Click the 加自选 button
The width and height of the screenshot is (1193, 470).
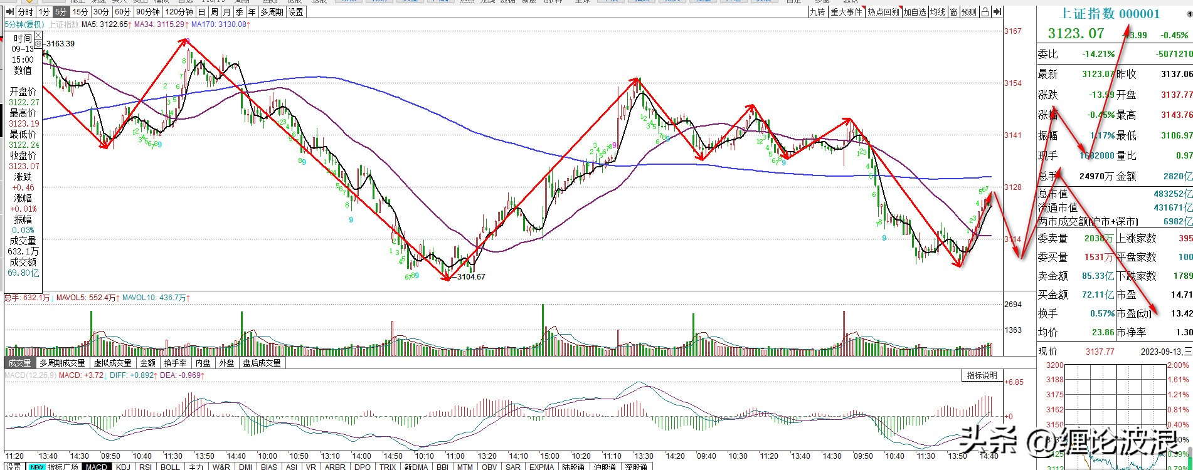pos(915,12)
